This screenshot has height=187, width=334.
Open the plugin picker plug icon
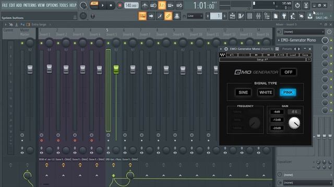[284, 16]
